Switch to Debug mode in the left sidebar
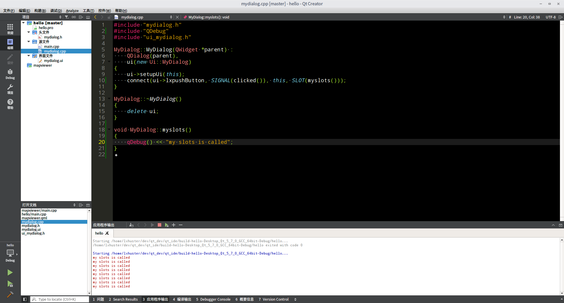This screenshot has width=564, height=303. pos(10,74)
